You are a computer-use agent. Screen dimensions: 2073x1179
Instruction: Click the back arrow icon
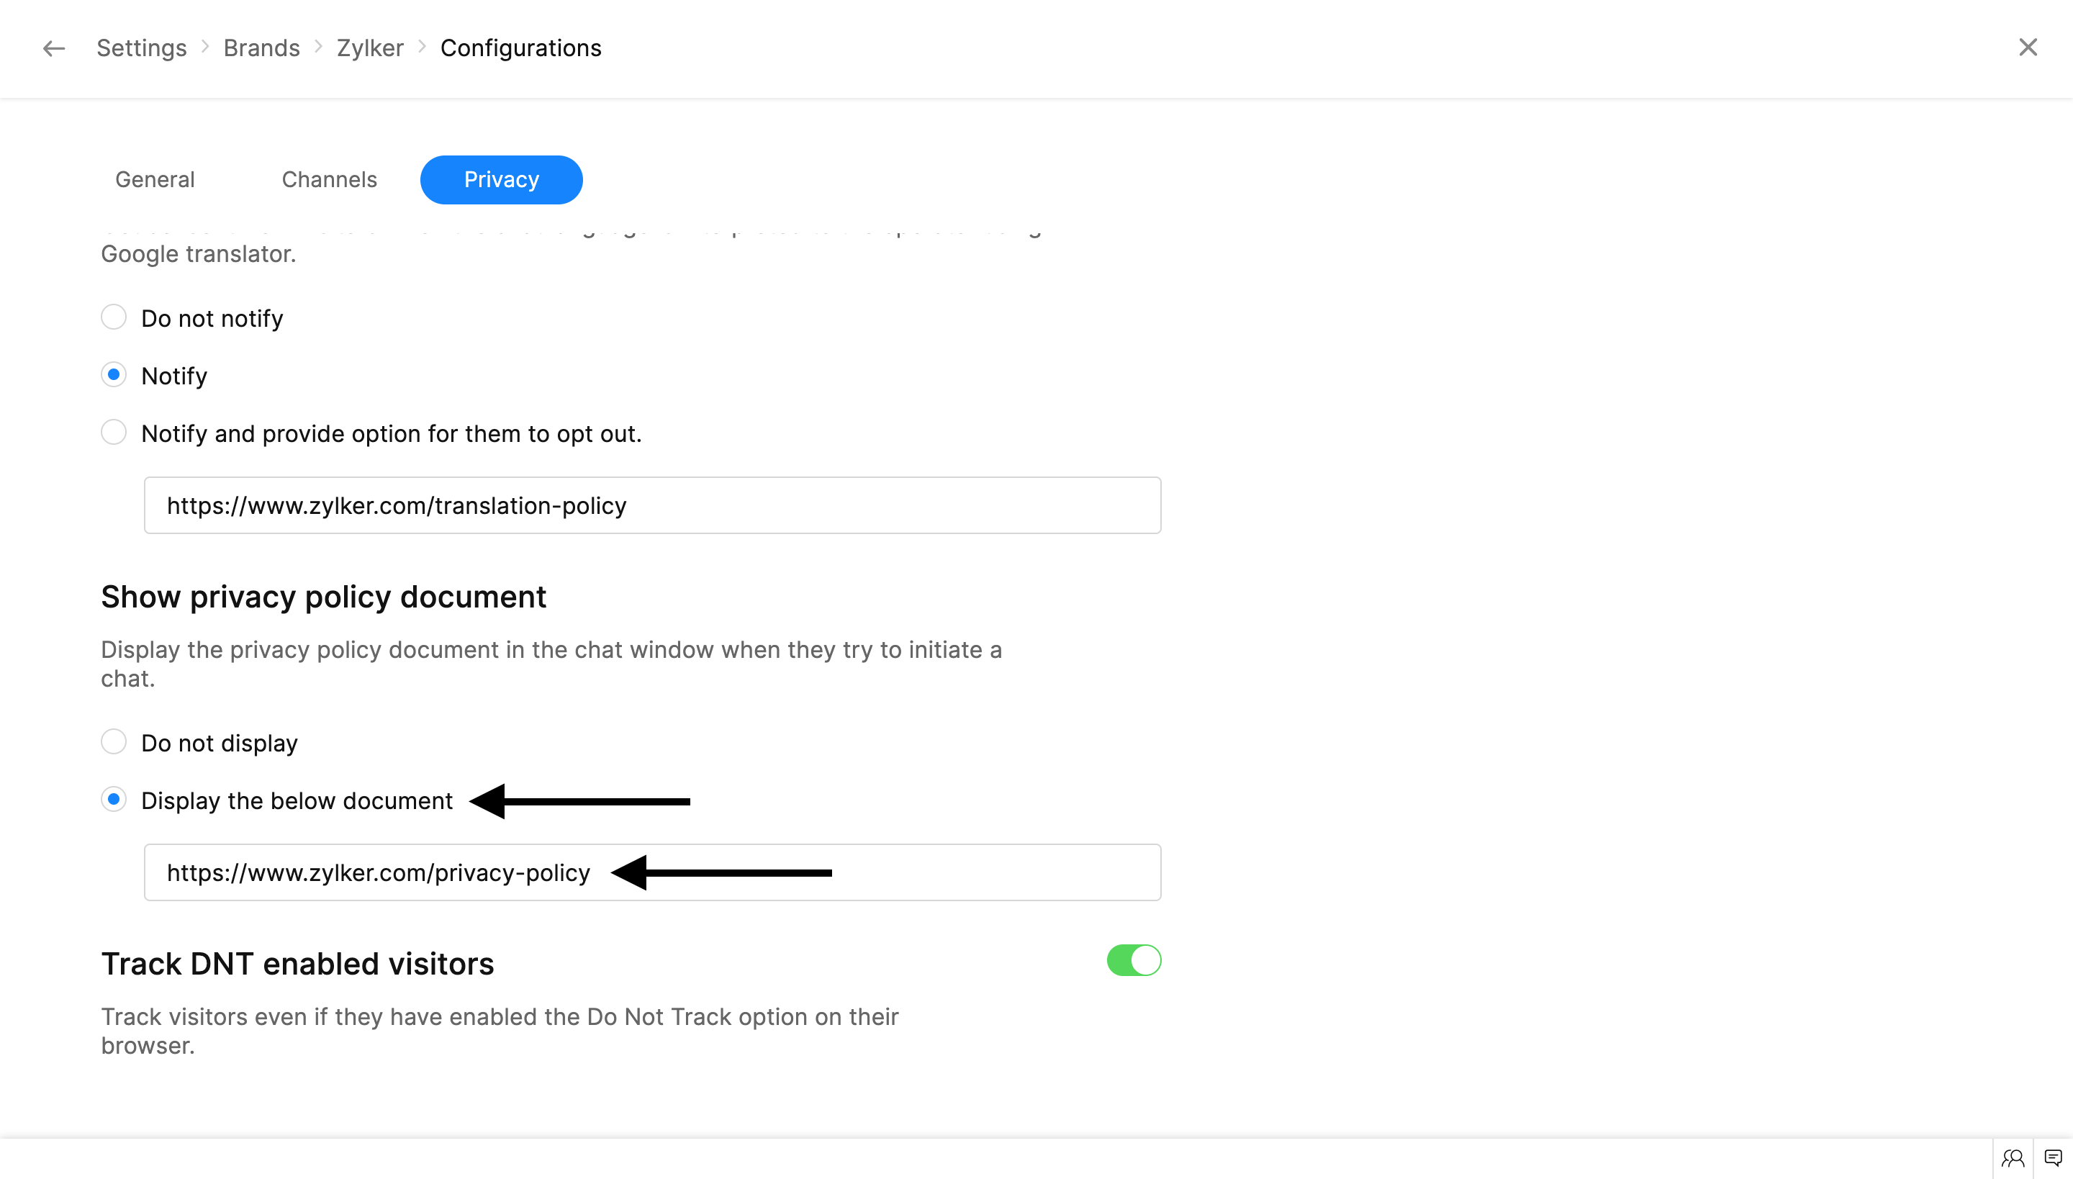pos(53,49)
